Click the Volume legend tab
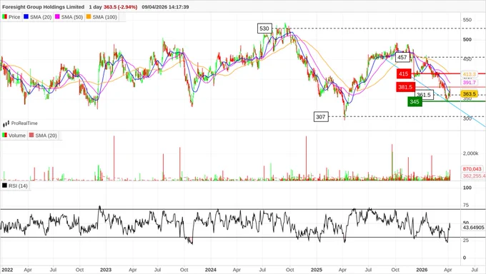This screenshot has width=486, height=274. (14, 136)
